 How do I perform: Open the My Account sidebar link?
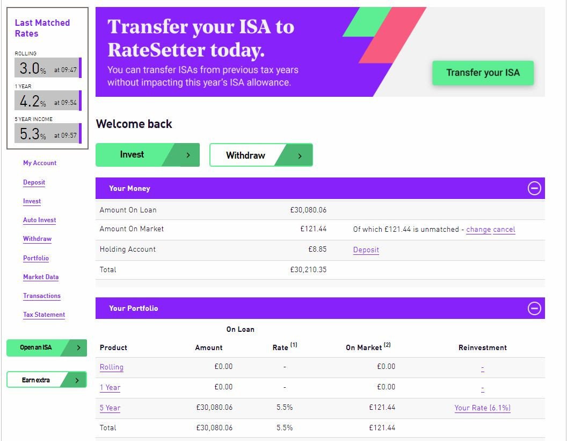(x=40, y=163)
